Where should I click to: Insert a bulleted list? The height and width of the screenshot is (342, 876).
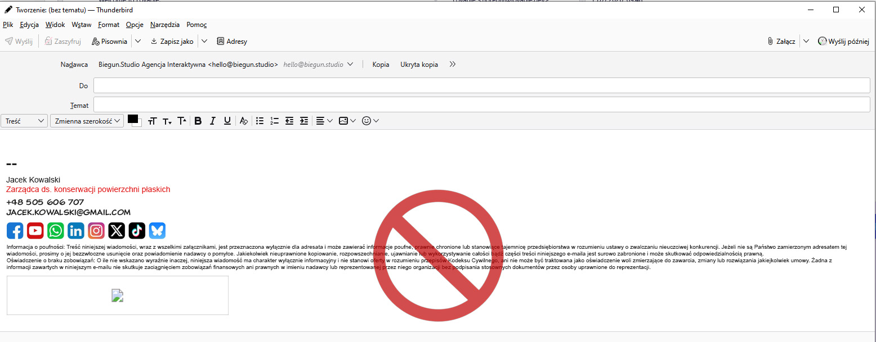pos(260,121)
